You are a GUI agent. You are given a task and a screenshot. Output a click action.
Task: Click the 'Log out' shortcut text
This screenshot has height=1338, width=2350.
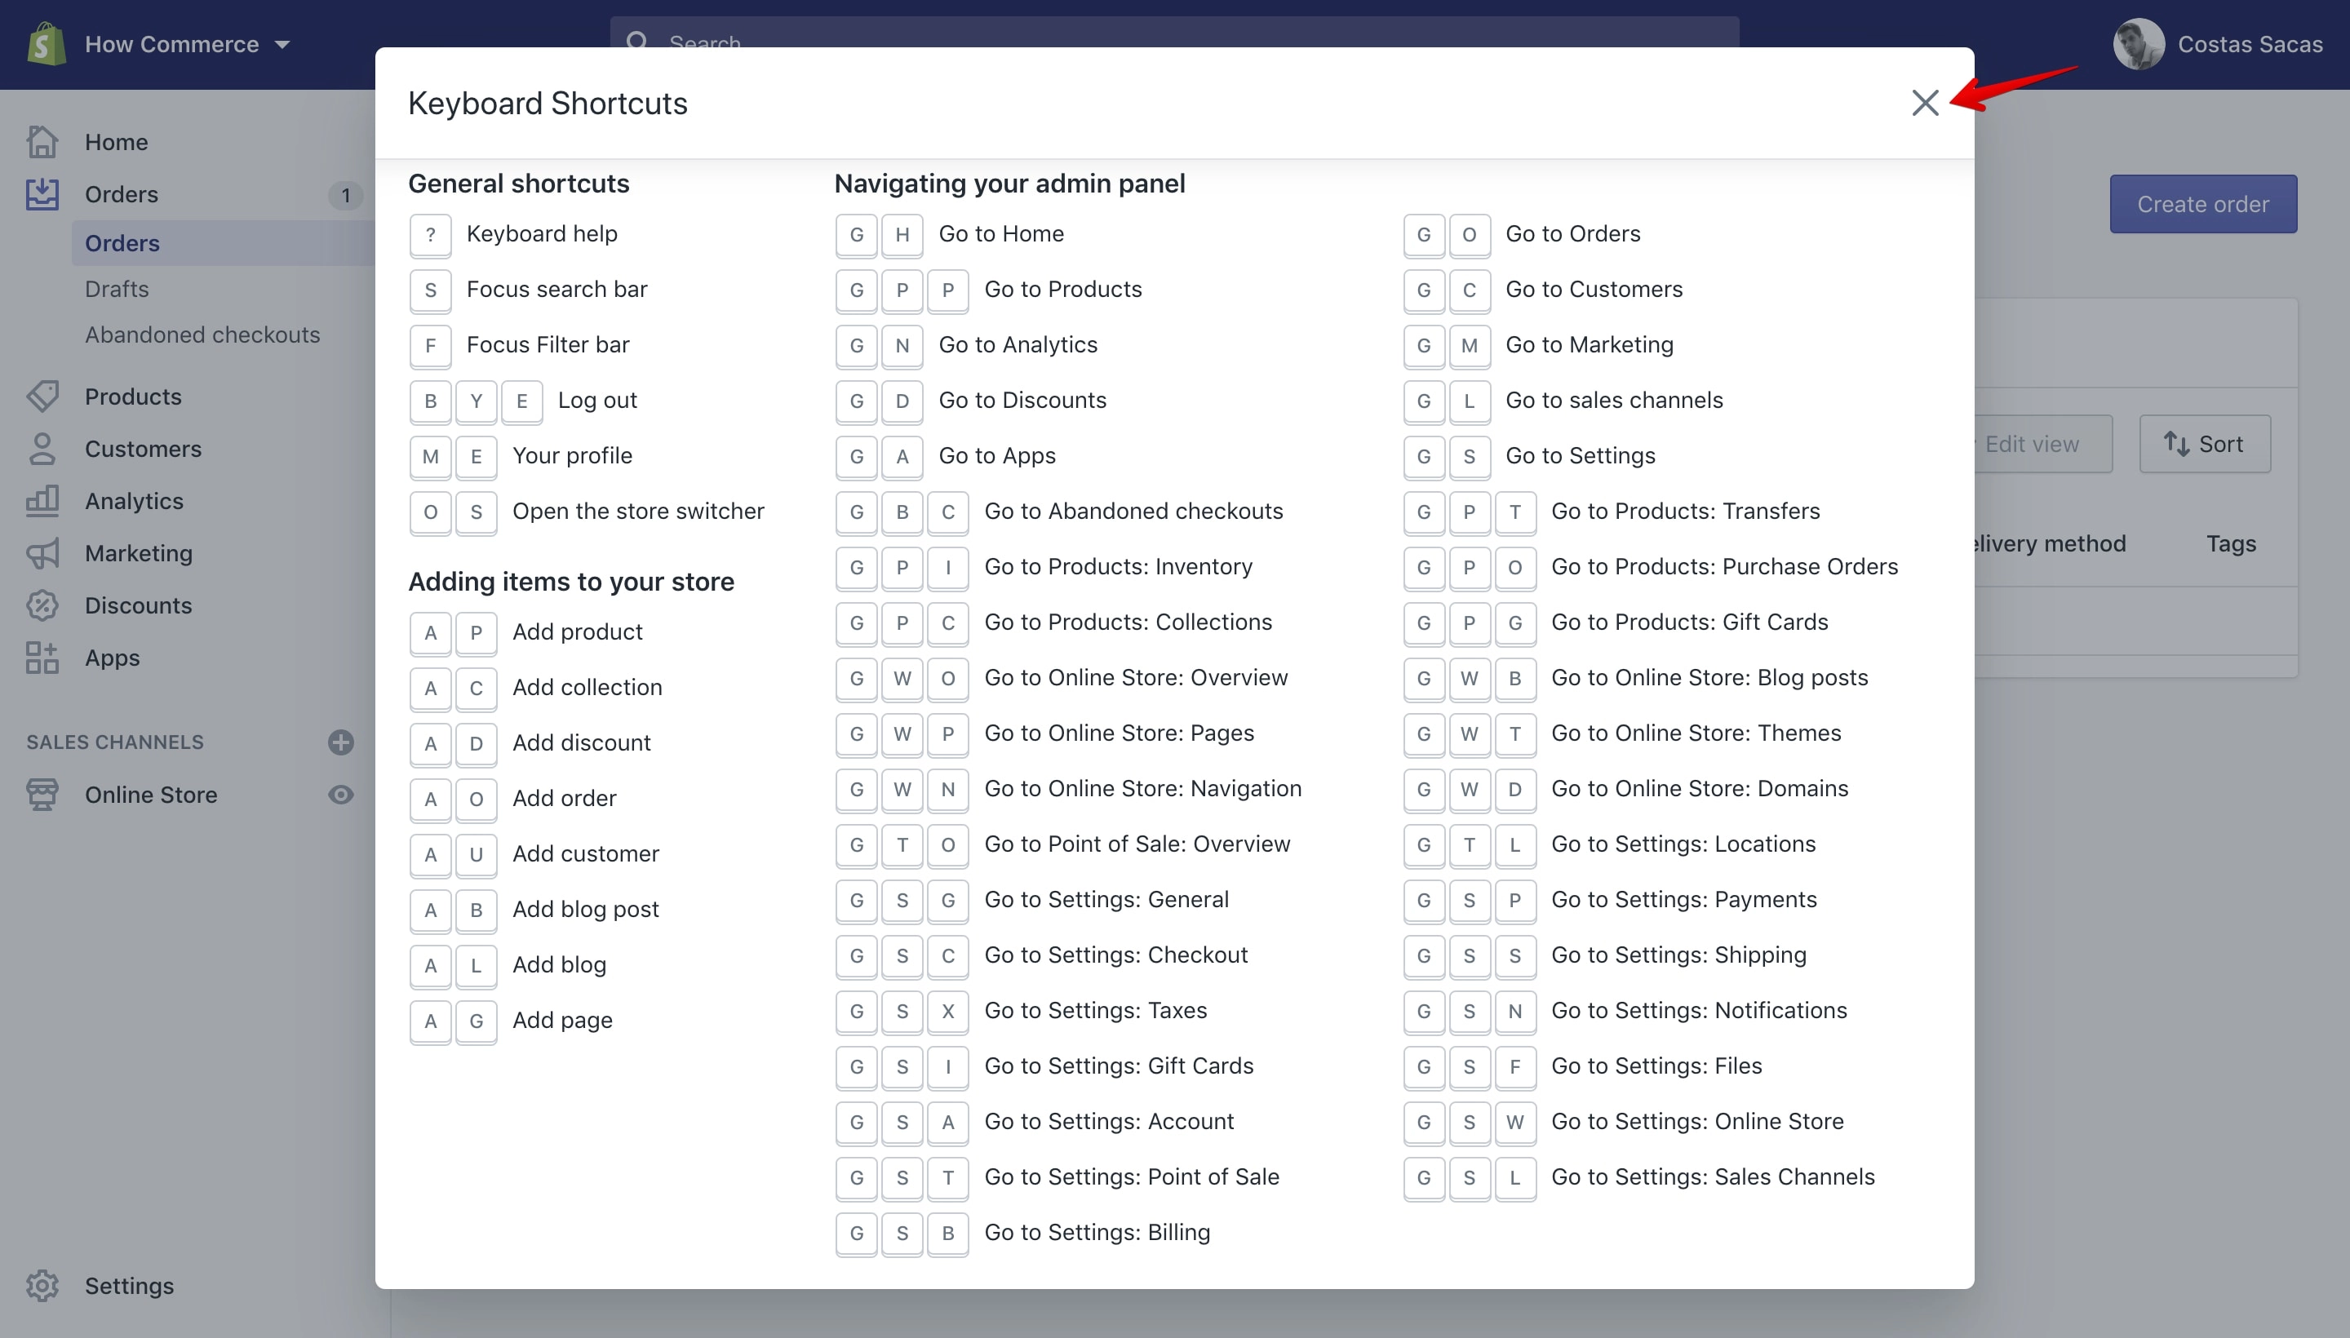[x=597, y=401]
